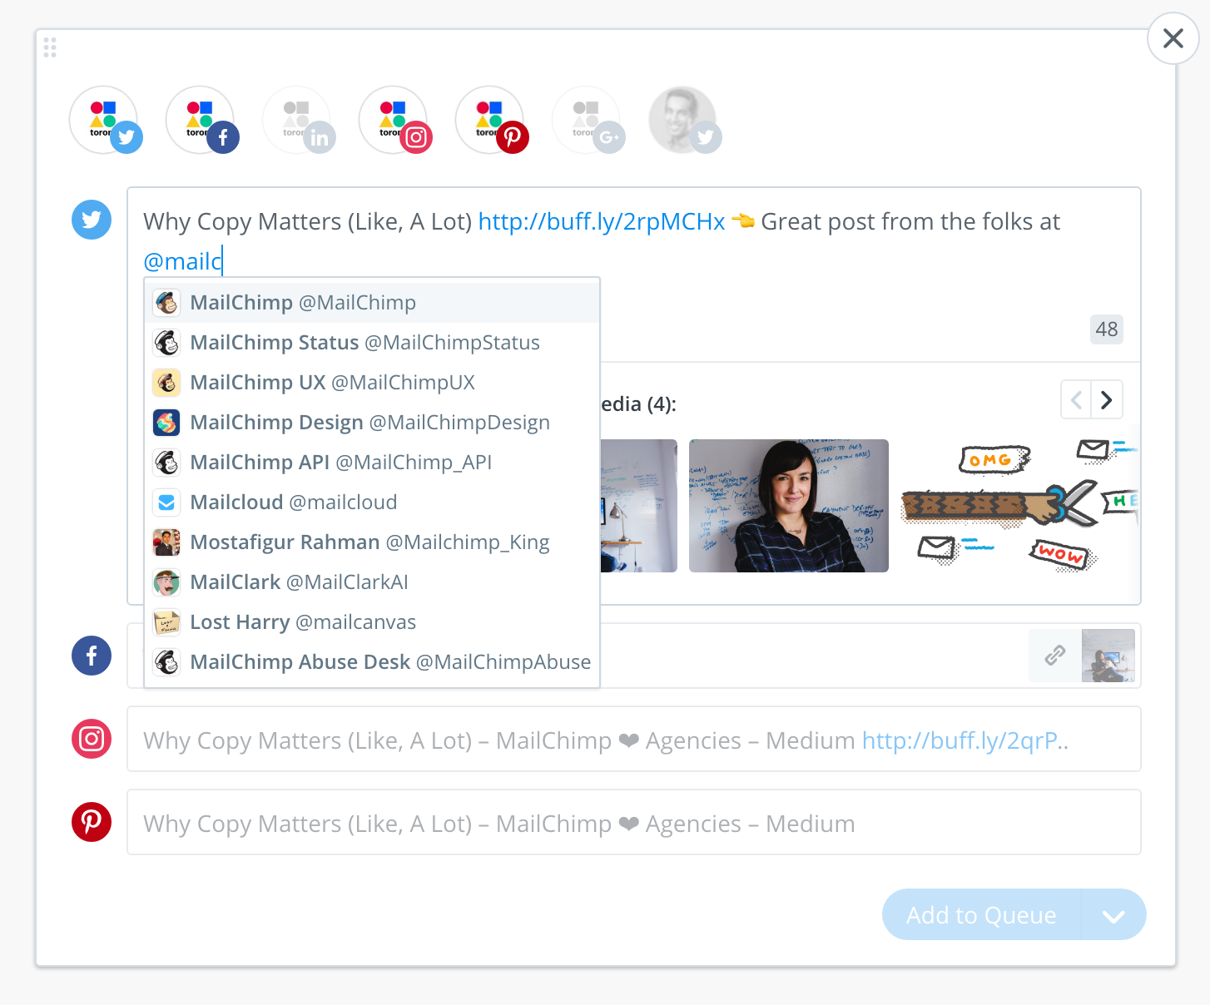Choose MailChimp Abuse Desk suggestion
The width and height of the screenshot is (1210, 1005).
(x=372, y=662)
